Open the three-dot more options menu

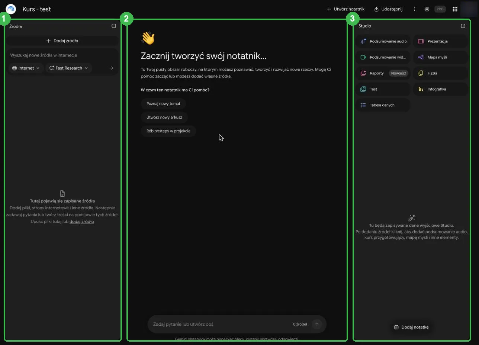pyautogui.click(x=414, y=9)
